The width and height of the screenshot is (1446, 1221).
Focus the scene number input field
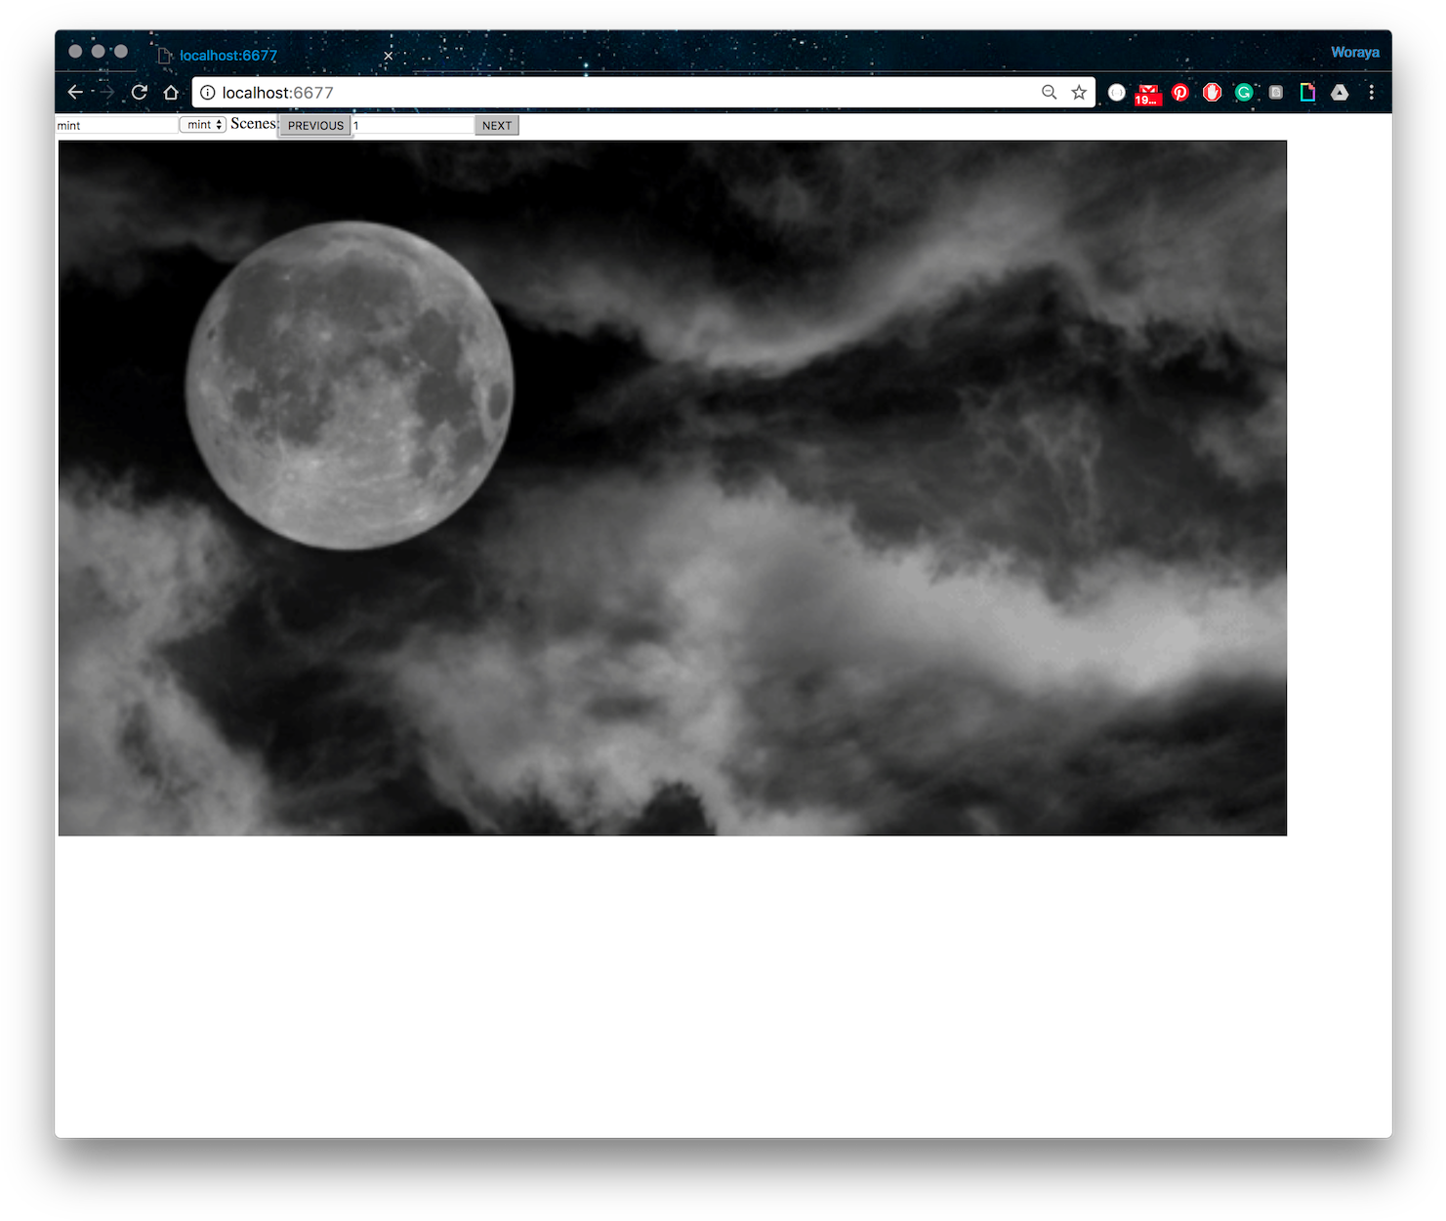412,125
